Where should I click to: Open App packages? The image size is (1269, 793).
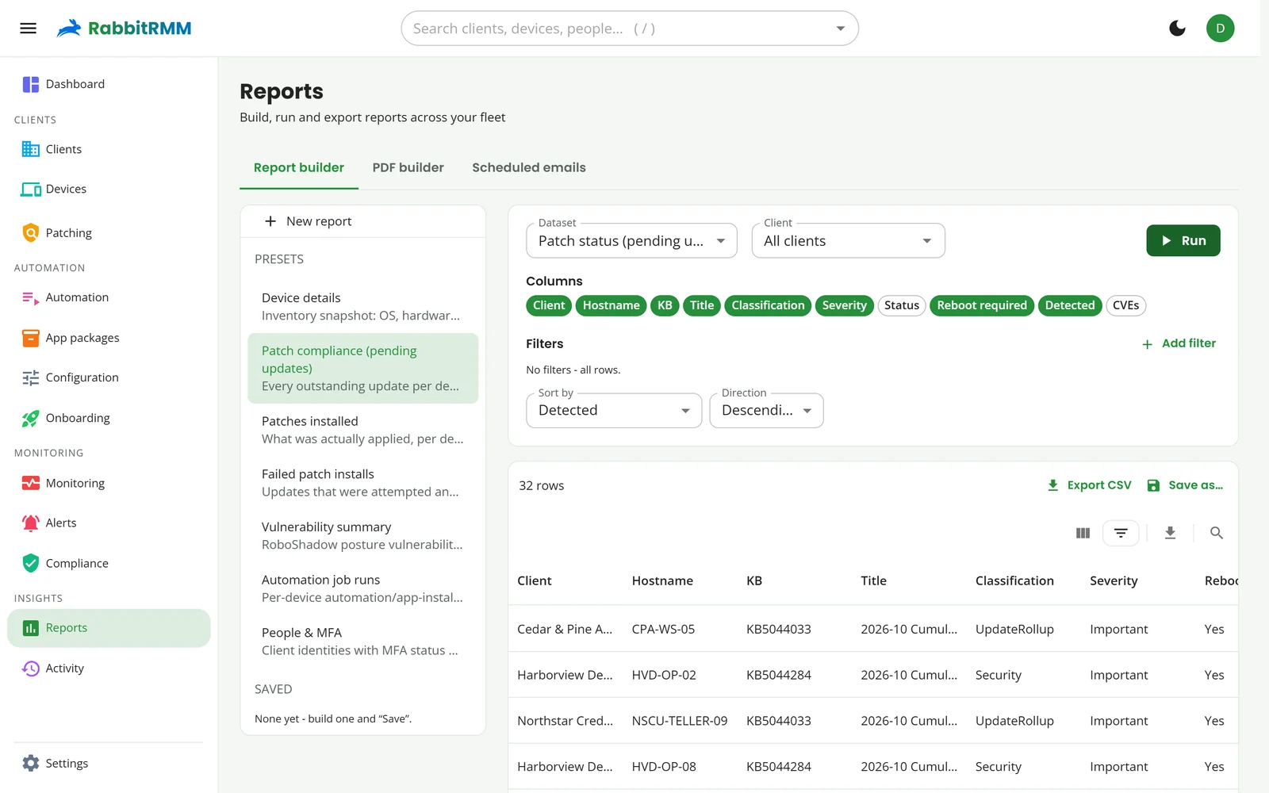click(x=109, y=338)
